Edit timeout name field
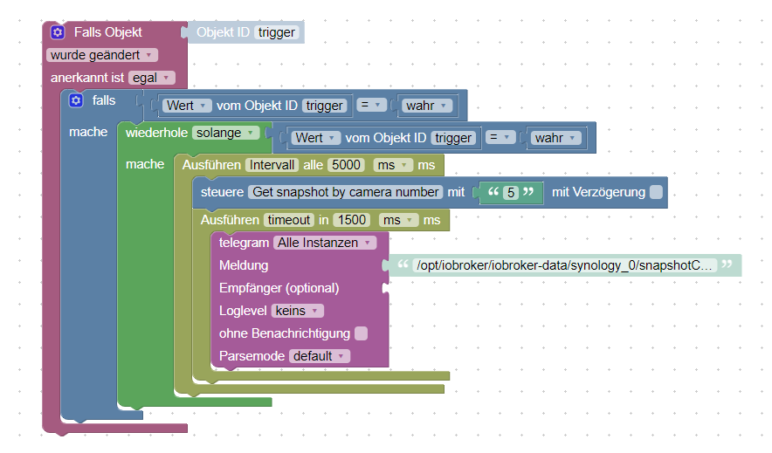Screen dimensions: 772x453 289,220
